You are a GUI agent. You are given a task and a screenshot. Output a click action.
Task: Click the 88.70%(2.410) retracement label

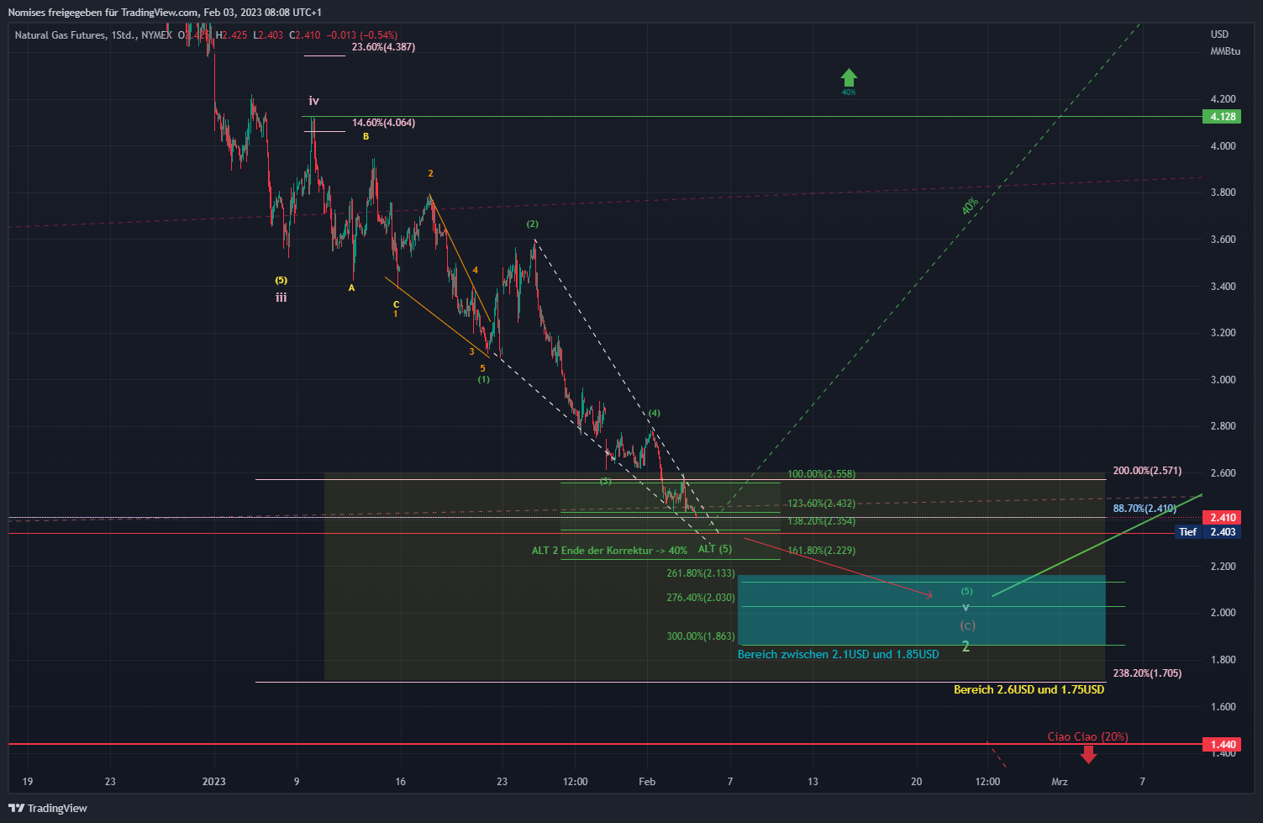point(1145,509)
